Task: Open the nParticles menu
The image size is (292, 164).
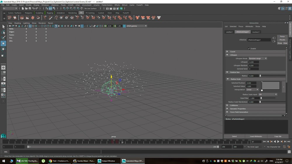Action: click(55, 5)
